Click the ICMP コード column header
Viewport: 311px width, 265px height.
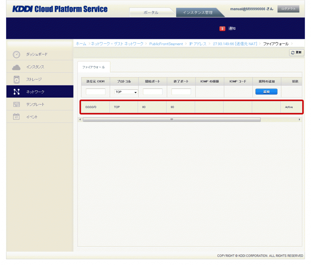pos(238,81)
